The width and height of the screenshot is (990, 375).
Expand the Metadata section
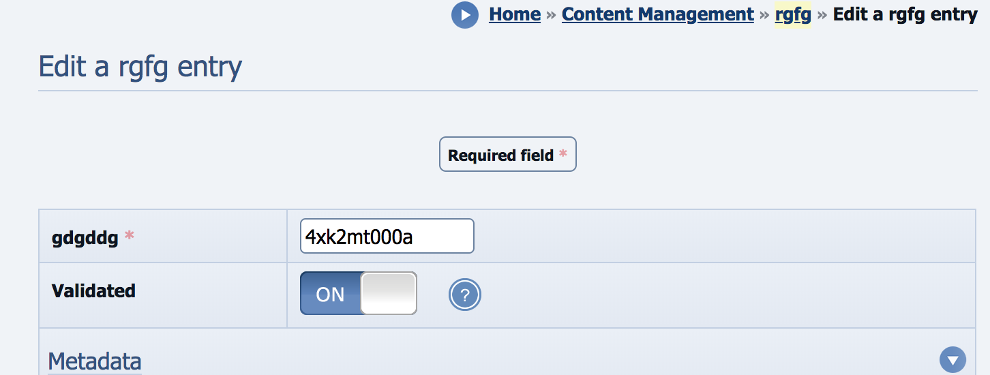coord(95,361)
